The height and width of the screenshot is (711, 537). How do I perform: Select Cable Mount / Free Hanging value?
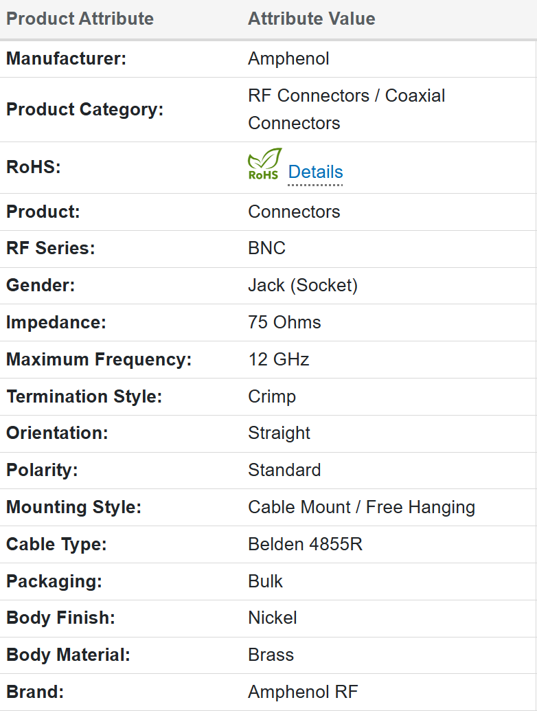pos(361,508)
